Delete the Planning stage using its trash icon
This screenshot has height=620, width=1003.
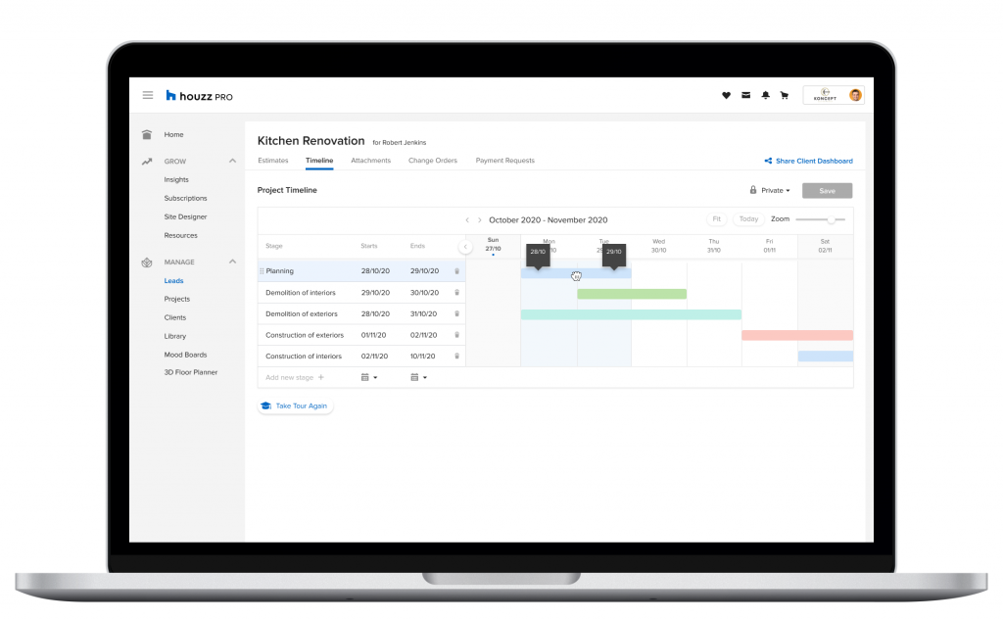(456, 270)
